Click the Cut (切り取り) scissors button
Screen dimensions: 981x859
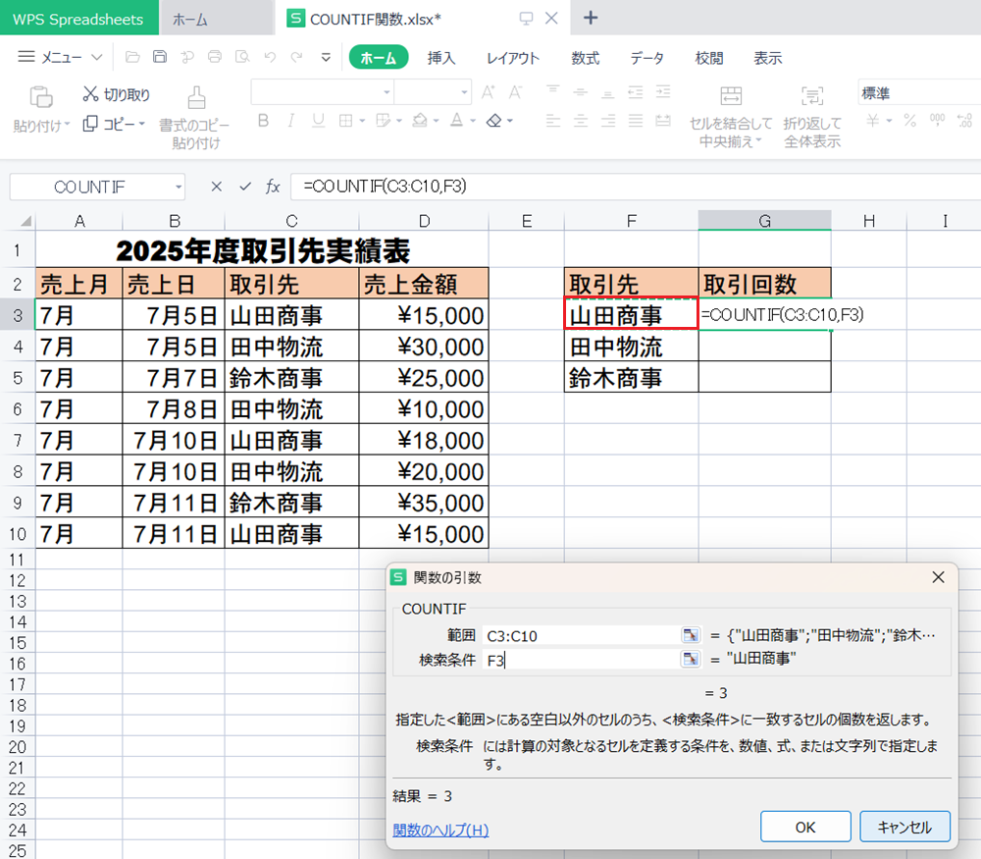(117, 94)
